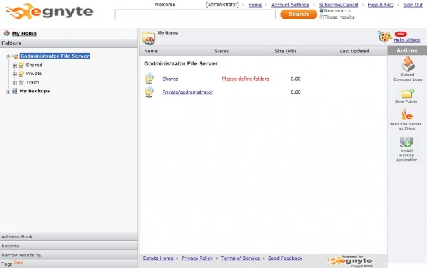Click the My Home icon in sidebar
427x268 pixels.
pyautogui.click(x=6, y=33)
